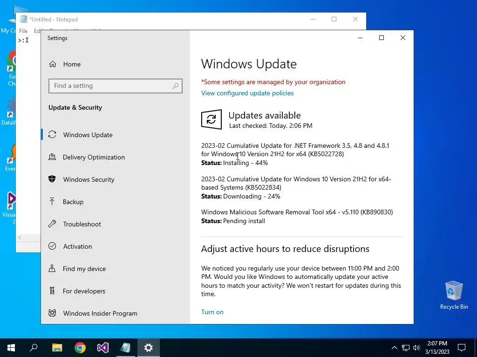The image size is (477, 357).
Task: Switch to Notepad via taskbar icon
Action: [126, 348]
